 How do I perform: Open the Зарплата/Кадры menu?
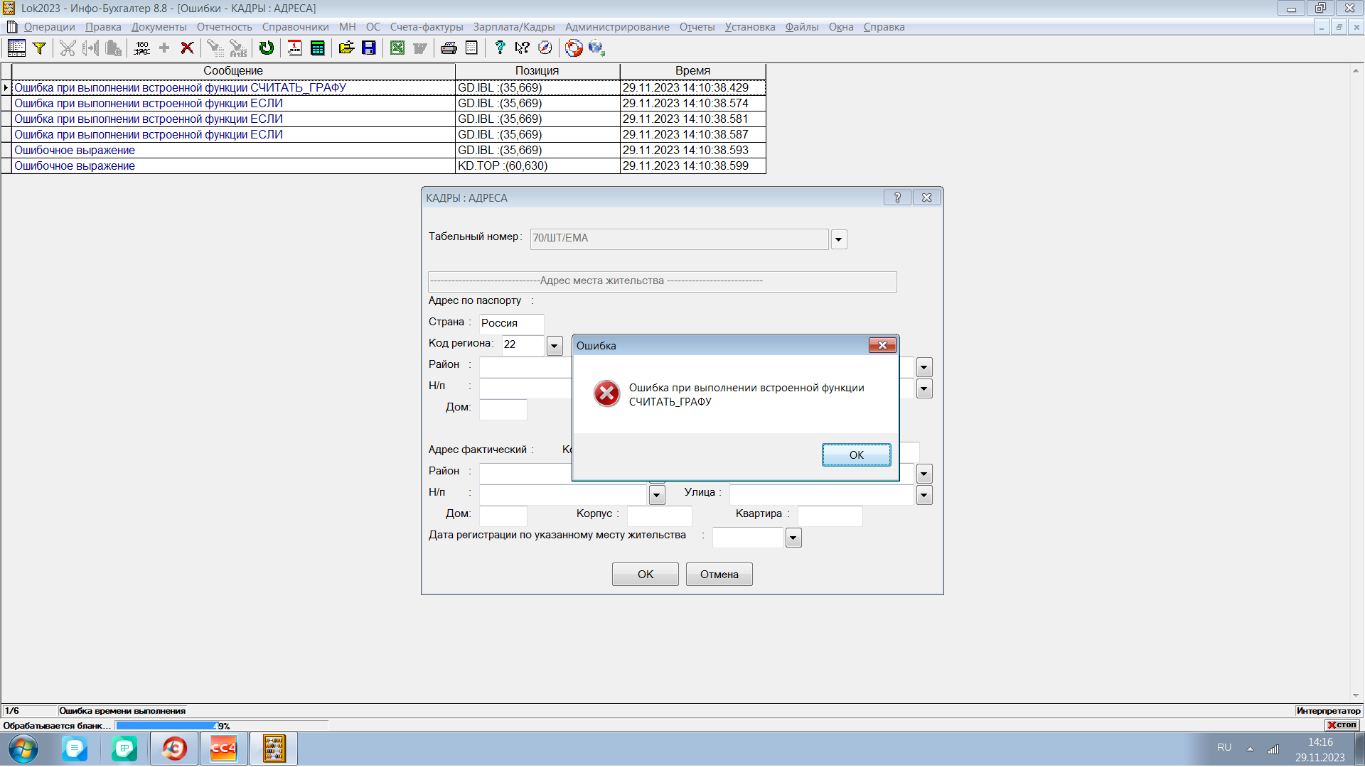[x=513, y=27]
